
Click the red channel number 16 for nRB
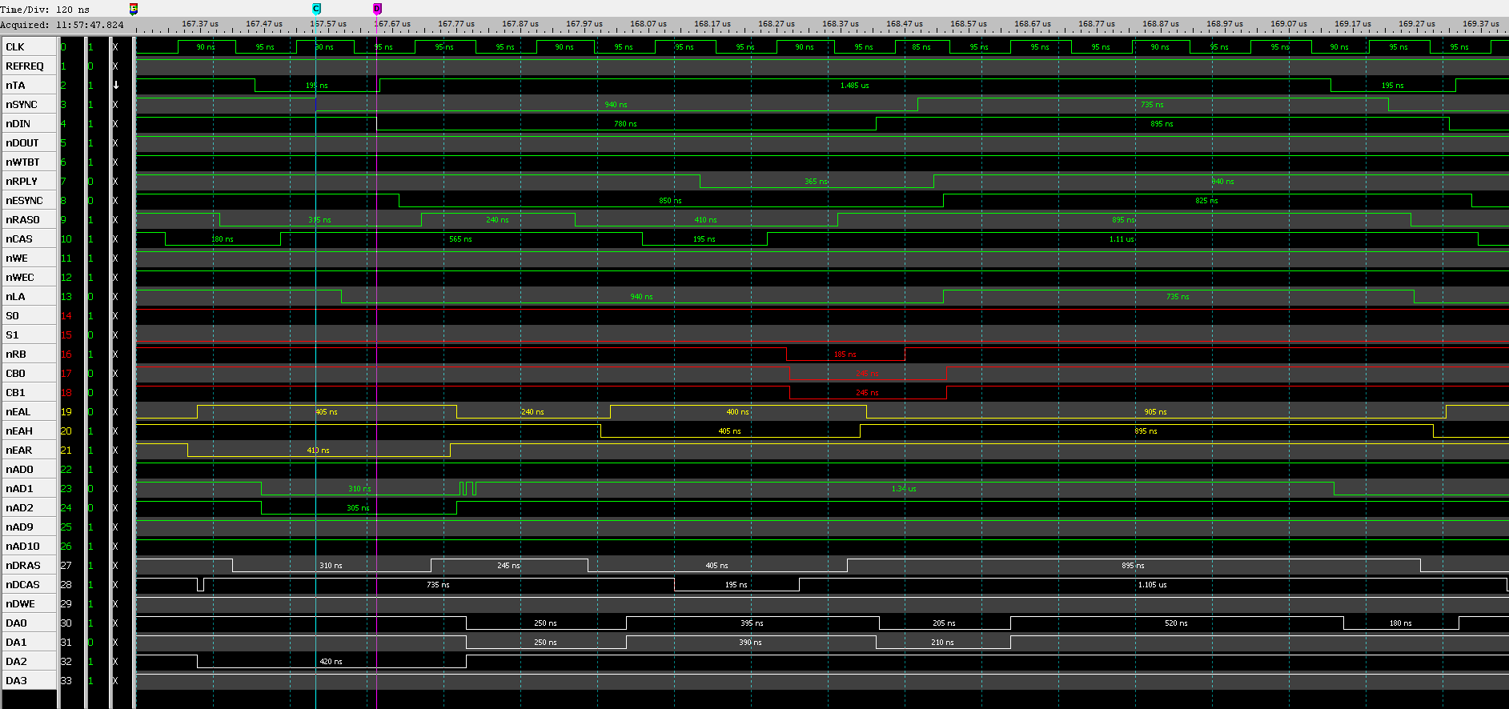pyautogui.click(x=66, y=354)
